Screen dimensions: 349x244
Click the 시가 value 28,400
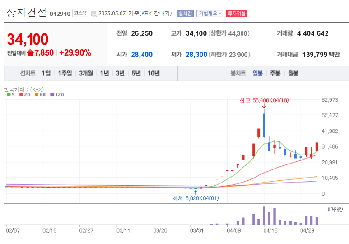coord(142,55)
